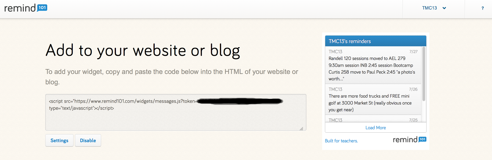Screen dimensions: 492x160
Task: Click the remind101 logo in header
Action: click(x=26, y=8)
